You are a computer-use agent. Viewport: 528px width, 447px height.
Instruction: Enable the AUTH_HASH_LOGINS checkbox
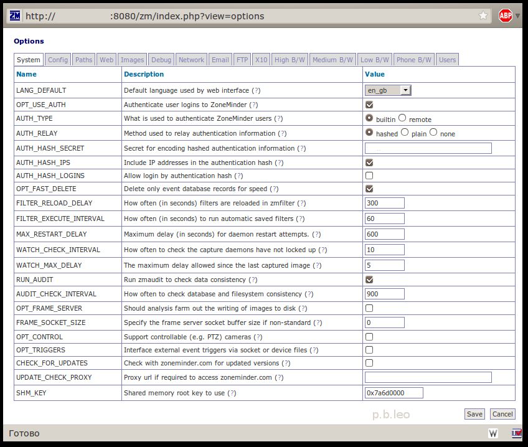pos(369,176)
